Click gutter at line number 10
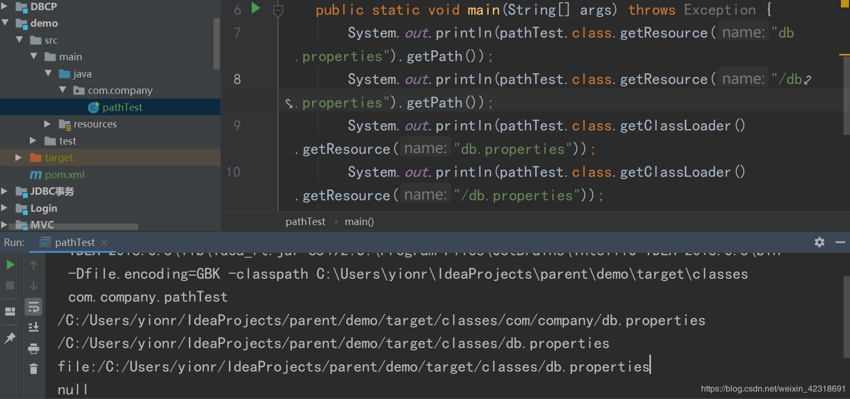Screen dimensions: 850x399 tap(233, 172)
